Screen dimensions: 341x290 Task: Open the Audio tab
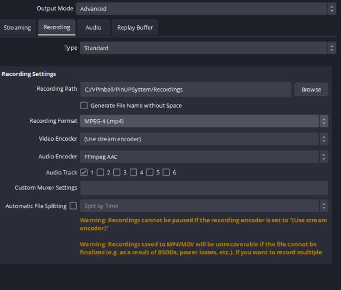pos(93,28)
